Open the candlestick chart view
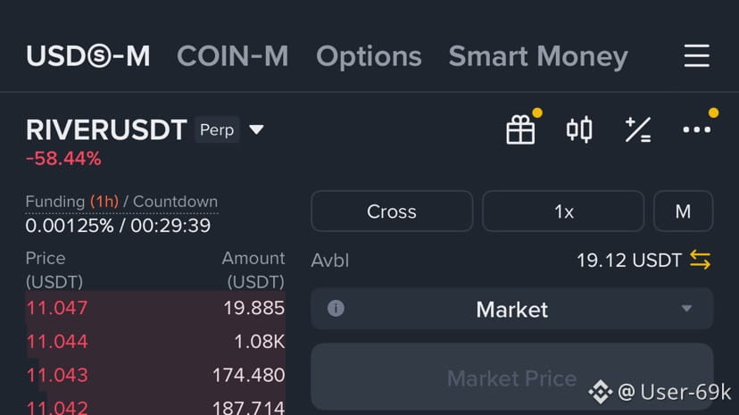The image size is (739, 415). click(x=579, y=130)
